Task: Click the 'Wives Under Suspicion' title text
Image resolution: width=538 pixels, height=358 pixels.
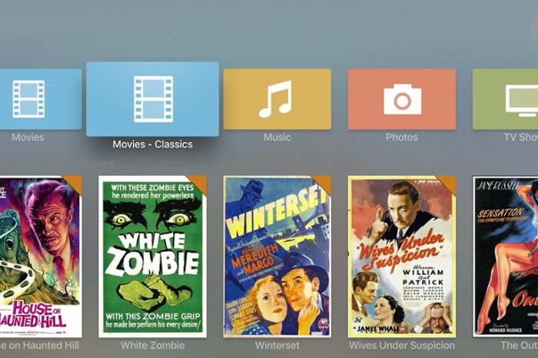Action: pyautogui.click(x=402, y=345)
